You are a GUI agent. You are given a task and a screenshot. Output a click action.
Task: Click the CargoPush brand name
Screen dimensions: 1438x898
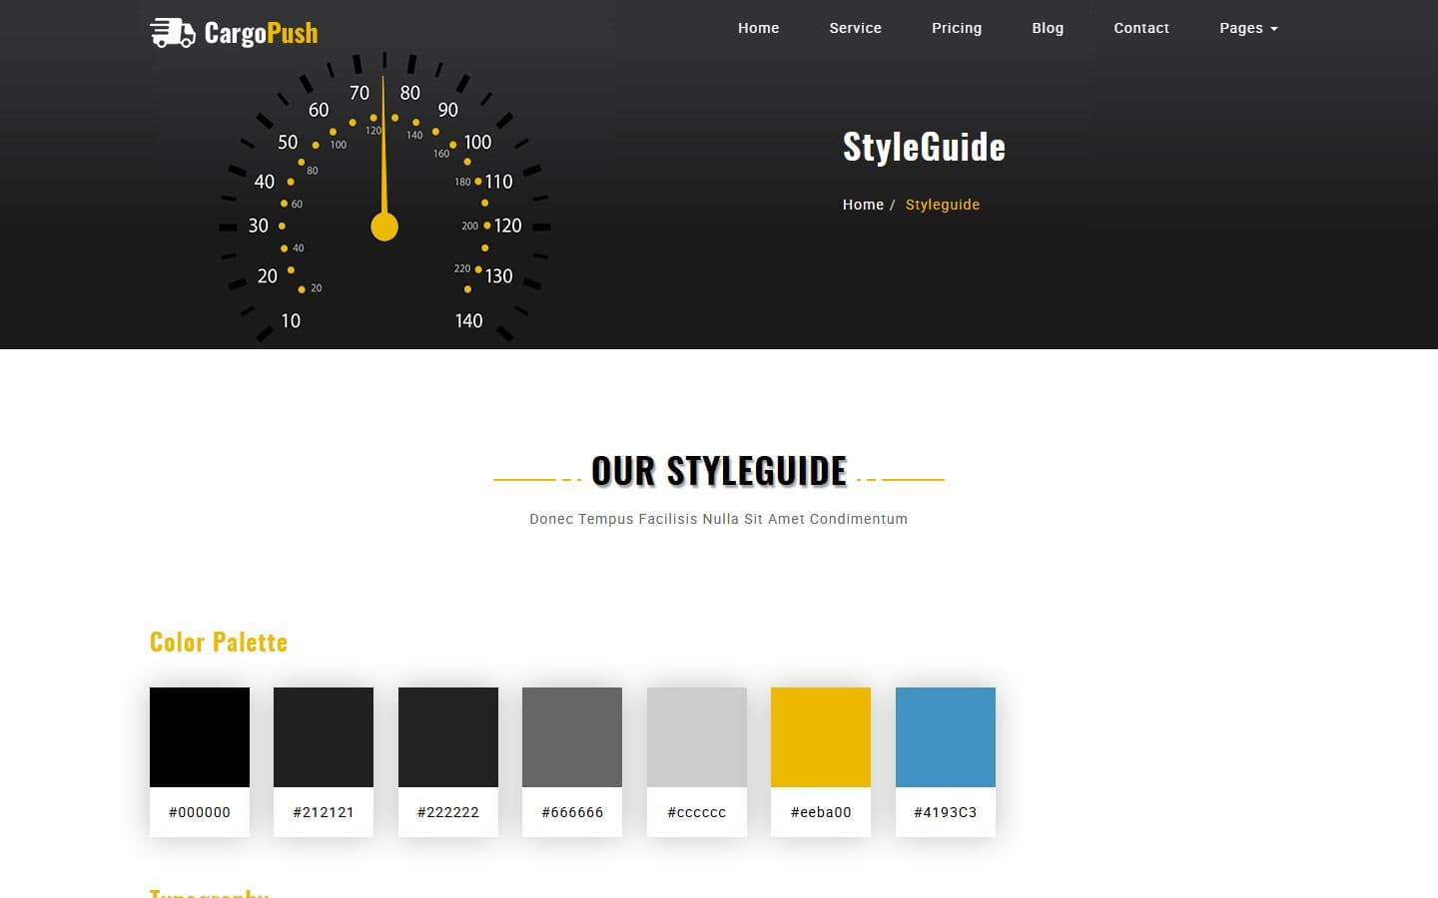[261, 33]
